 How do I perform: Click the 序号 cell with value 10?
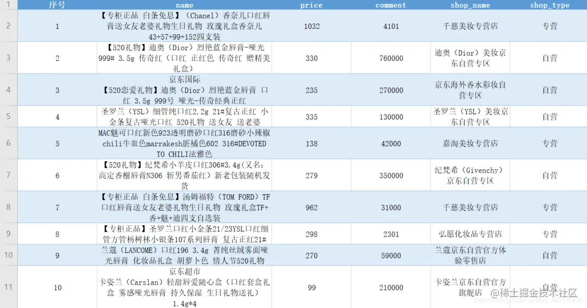pyautogui.click(x=57, y=287)
